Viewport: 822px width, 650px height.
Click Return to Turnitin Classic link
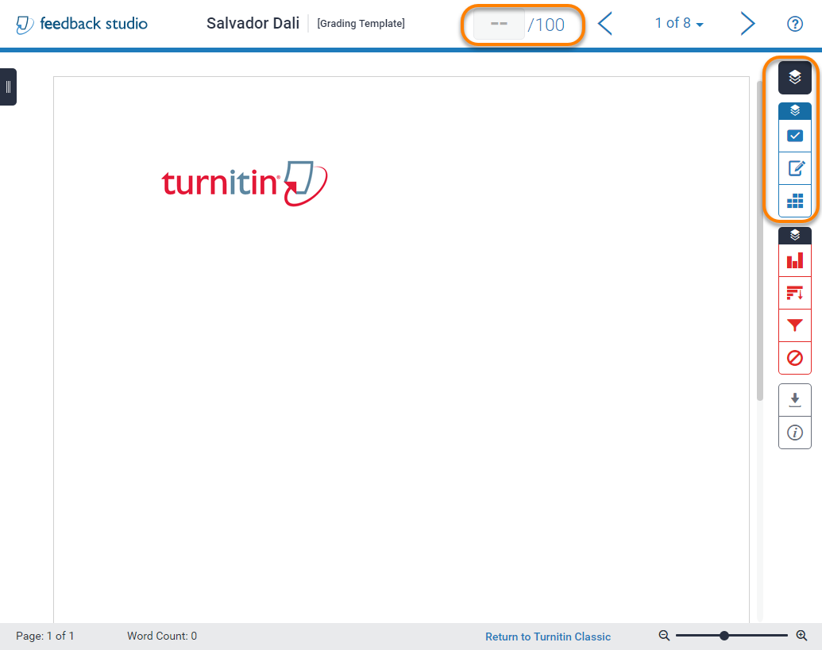548,637
